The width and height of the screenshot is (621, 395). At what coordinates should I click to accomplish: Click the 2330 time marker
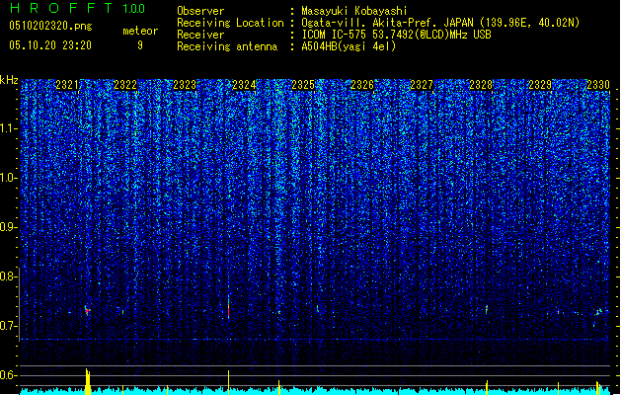(x=598, y=85)
